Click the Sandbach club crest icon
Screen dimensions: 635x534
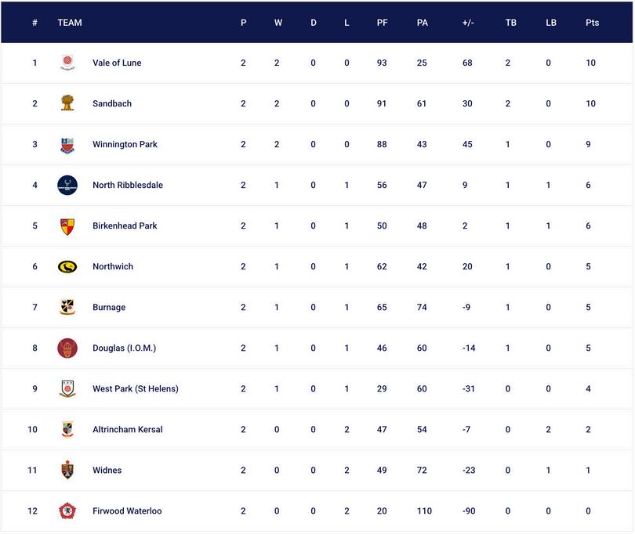point(67,103)
